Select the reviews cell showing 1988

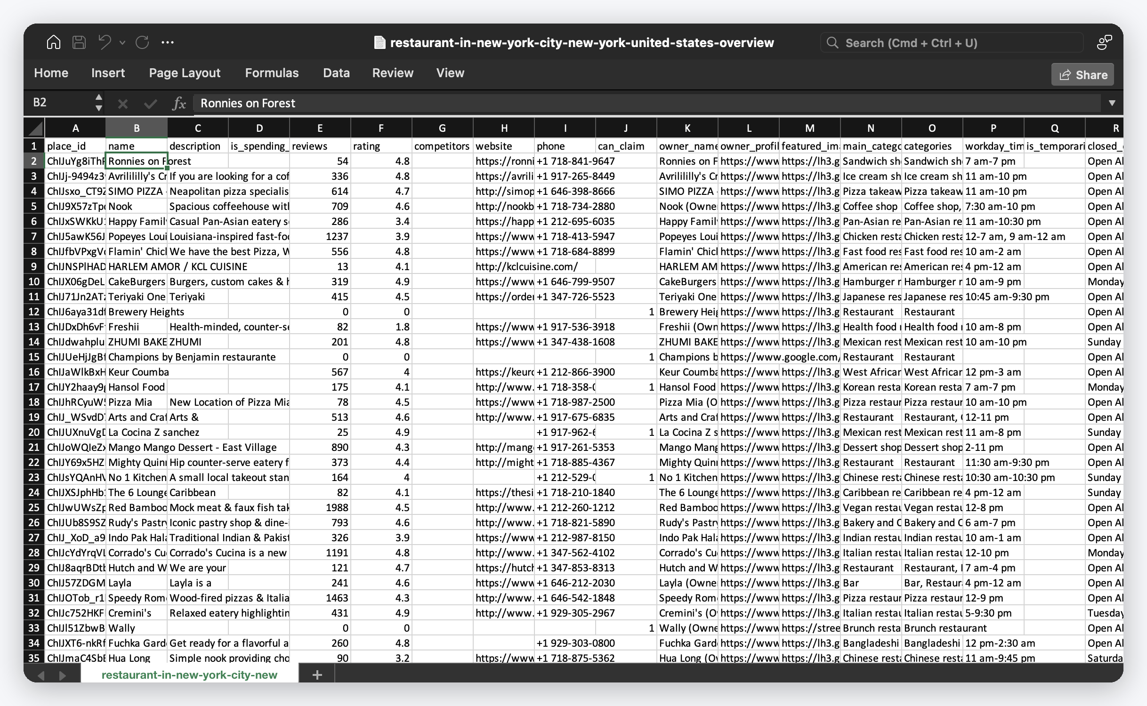coord(320,507)
